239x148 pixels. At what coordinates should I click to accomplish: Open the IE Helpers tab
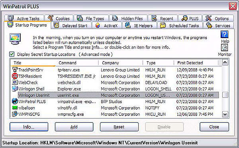point(139,25)
